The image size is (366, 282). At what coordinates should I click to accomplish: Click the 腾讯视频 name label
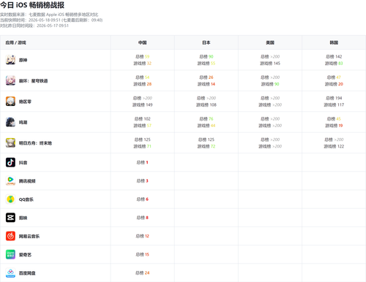[27, 181]
